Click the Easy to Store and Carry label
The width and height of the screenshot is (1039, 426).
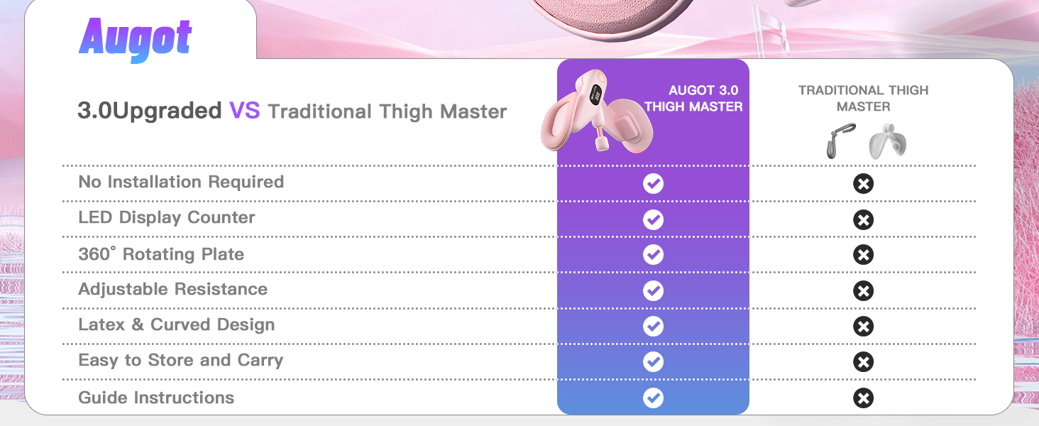pos(180,361)
